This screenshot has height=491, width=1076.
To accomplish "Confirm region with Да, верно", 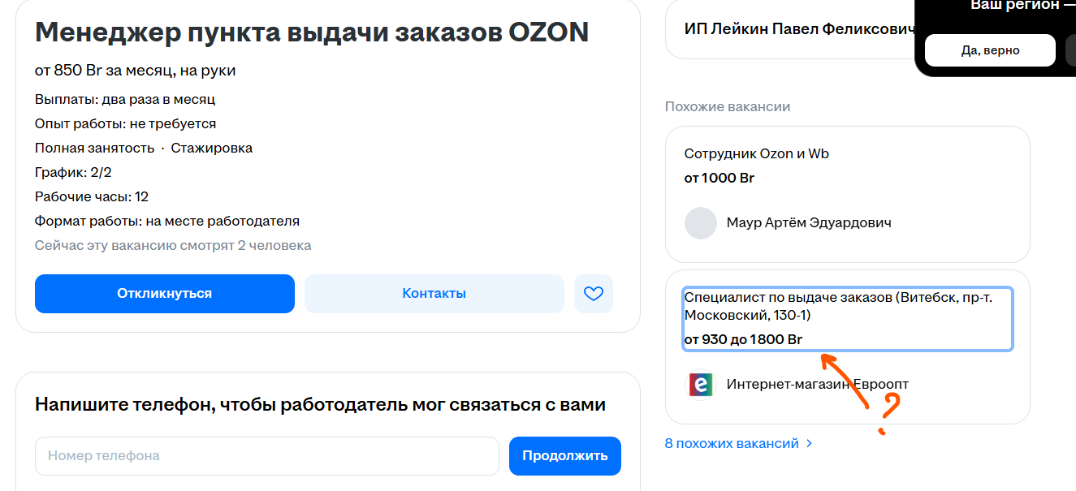I will (x=990, y=50).
